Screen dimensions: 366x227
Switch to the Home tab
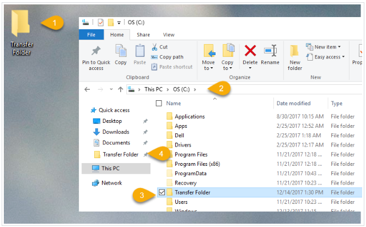pos(117,35)
